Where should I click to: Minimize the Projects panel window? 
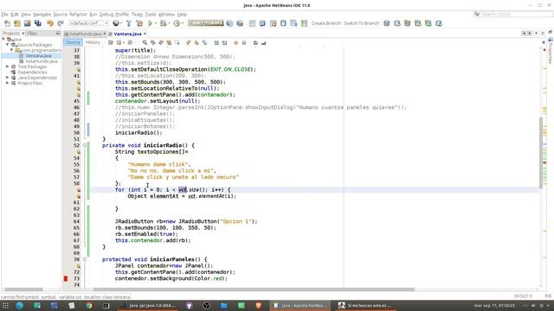pos(58,33)
